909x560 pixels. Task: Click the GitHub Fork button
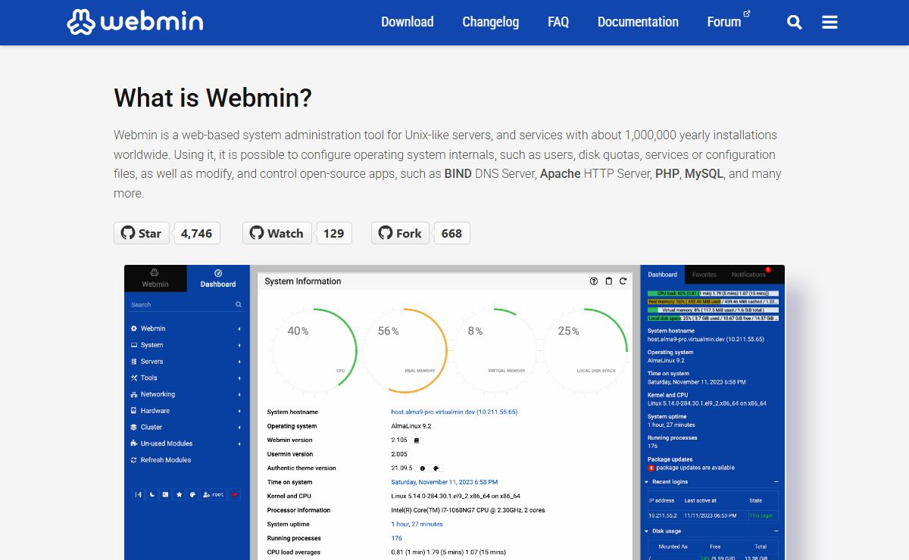400,233
